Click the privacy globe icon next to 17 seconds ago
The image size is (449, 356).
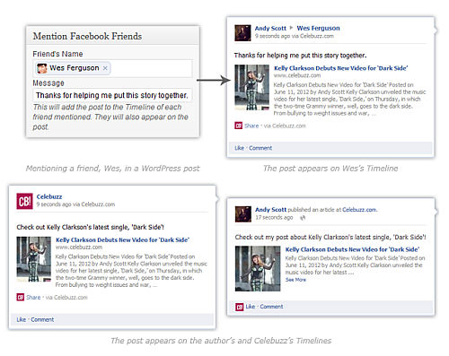pyautogui.click(x=303, y=218)
